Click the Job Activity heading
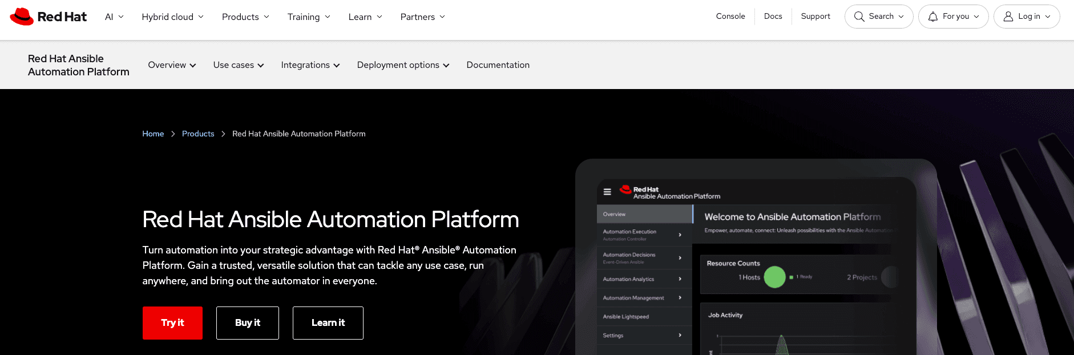This screenshot has height=355, width=1074. pyautogui.click(x=725, y=315)
